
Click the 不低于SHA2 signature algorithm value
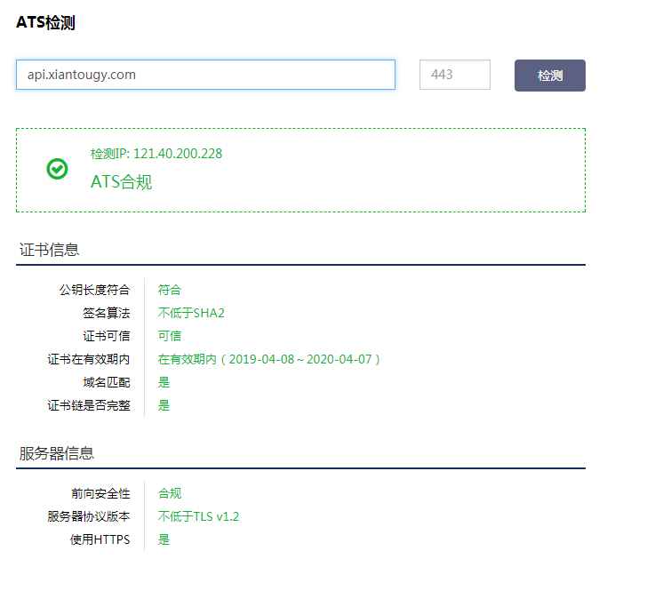pos(191,313)
